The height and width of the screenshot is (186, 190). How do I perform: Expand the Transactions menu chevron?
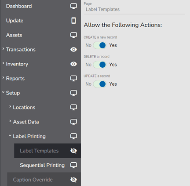click(3, 49)
